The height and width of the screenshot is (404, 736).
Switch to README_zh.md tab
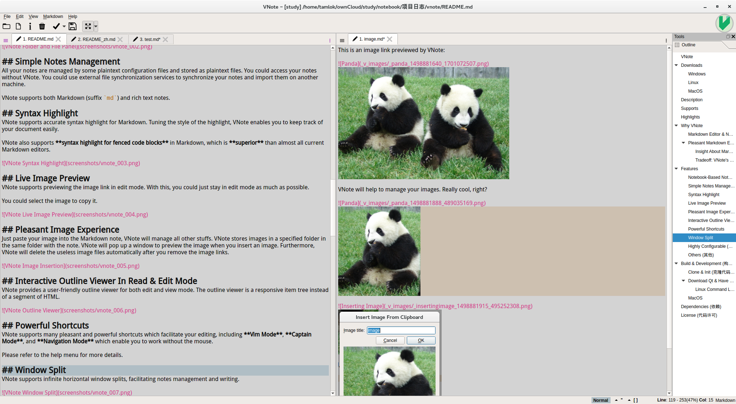tap(95, 39)
